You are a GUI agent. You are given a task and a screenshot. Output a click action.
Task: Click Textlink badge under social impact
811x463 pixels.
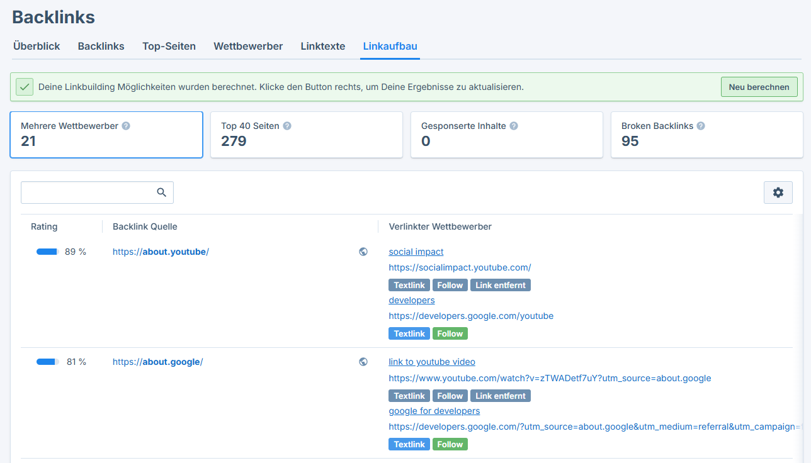coord(409,285)
